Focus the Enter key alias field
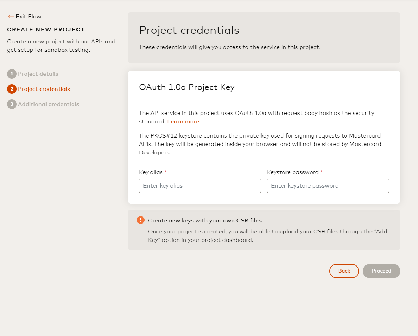 pyautogui.click(x=200, y=186)
